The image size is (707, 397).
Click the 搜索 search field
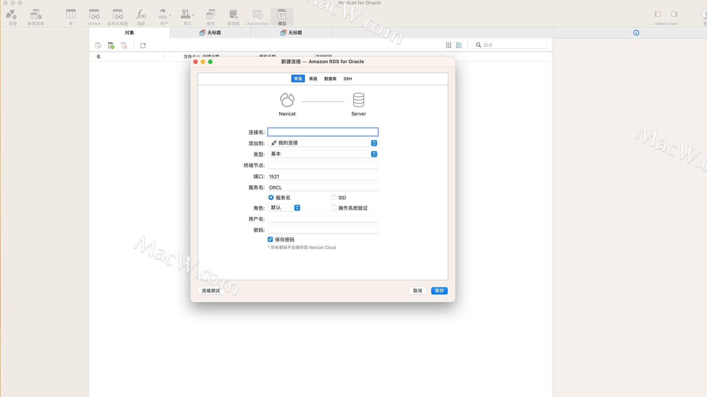510,45
